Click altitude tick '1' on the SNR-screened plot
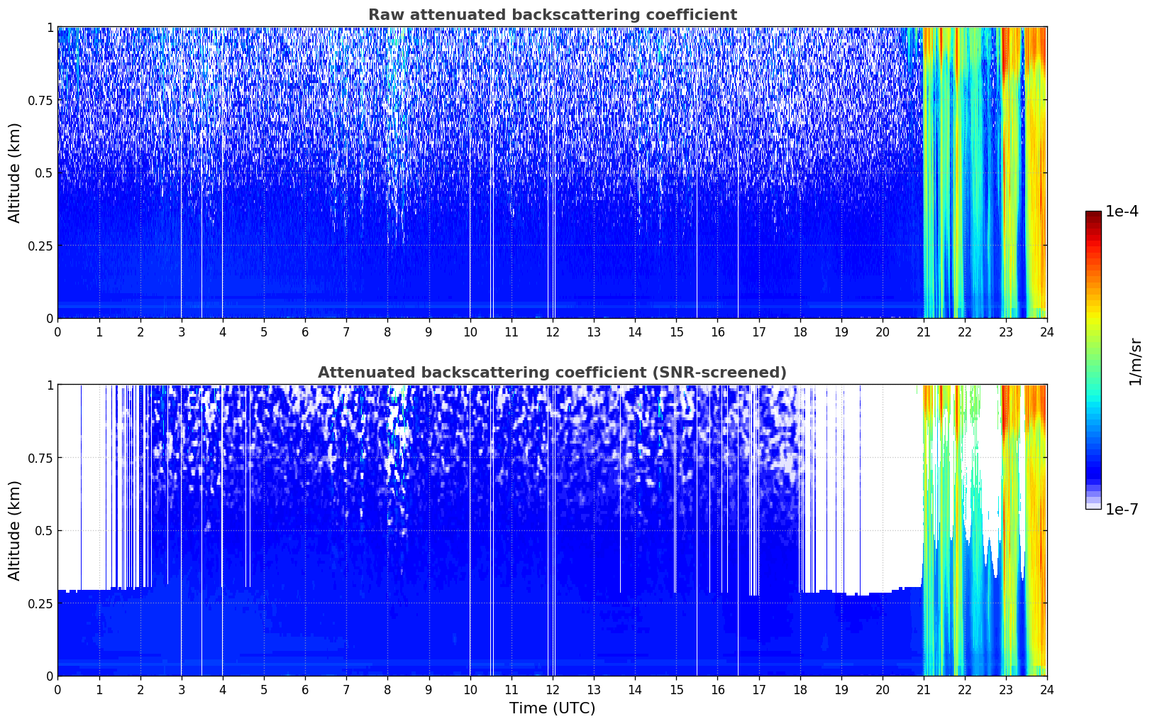 (x=50, y=385)
